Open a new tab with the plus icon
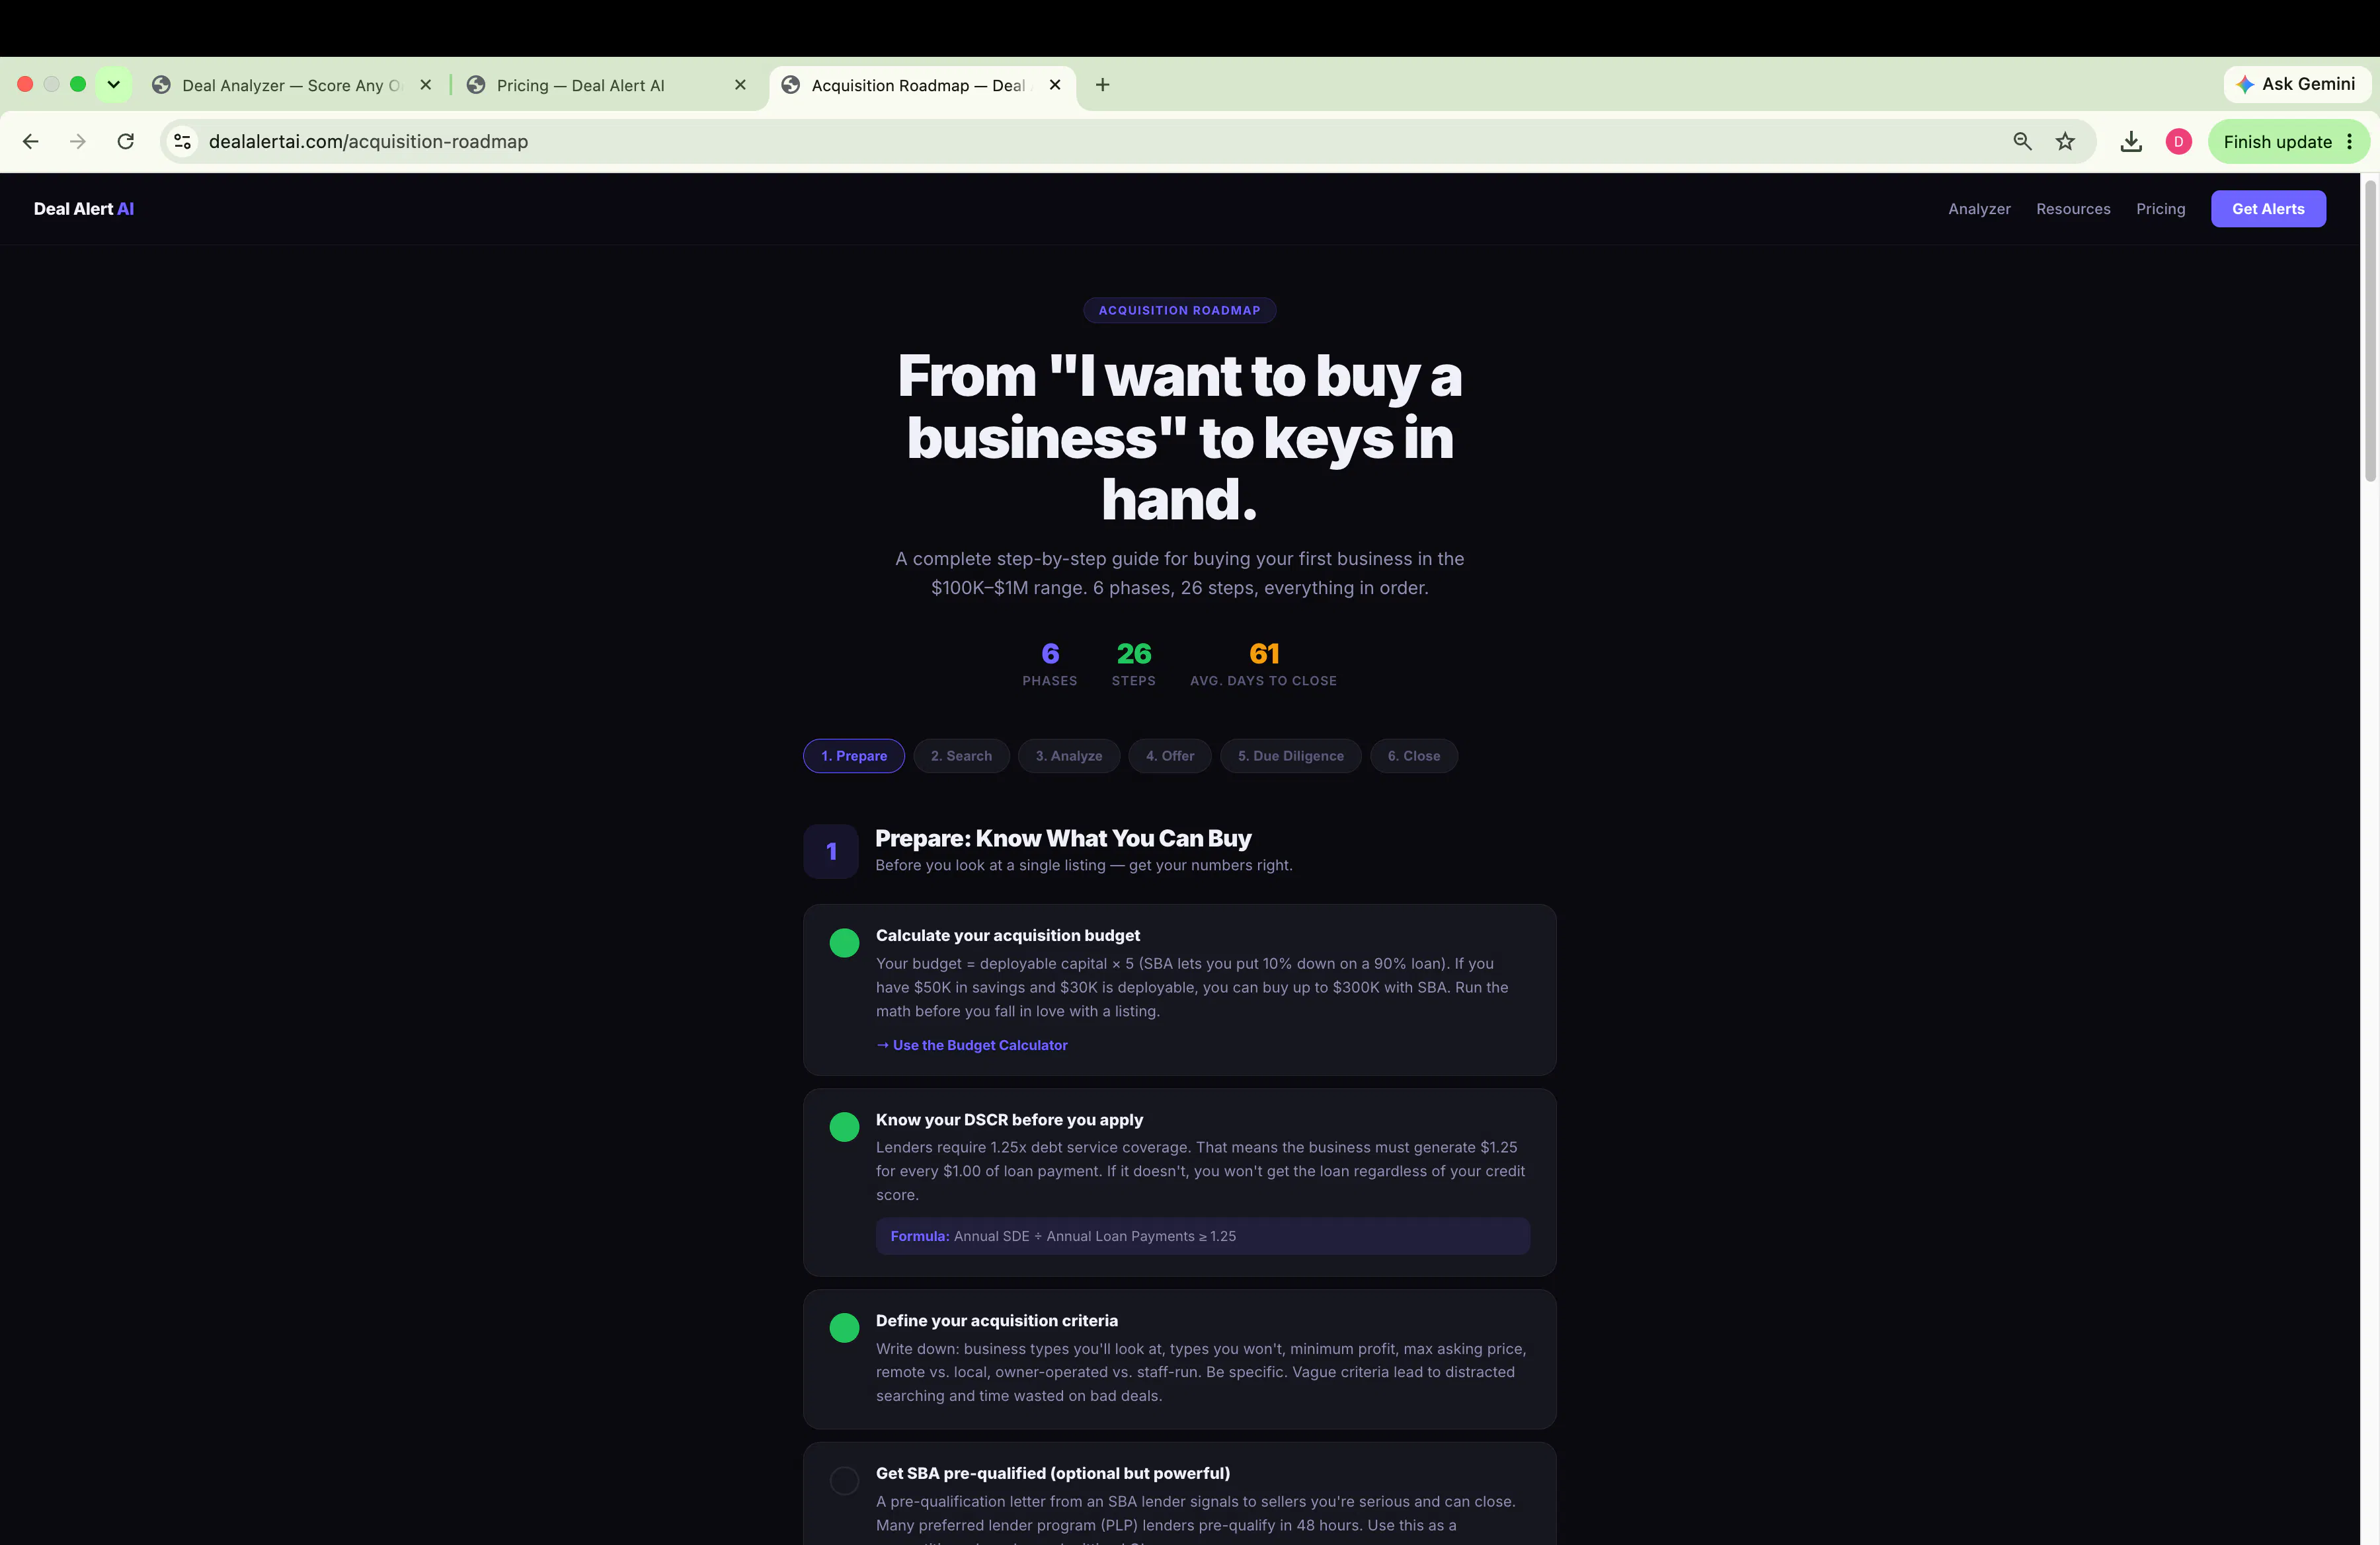The image size is (2380, 1545). pyautogui.click(x=1103, y=85)
